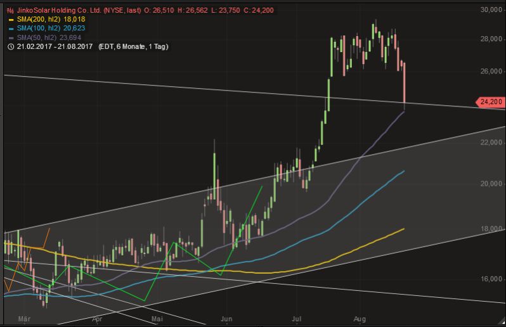Viewport: 506px width, 327px height.
Task: Click the 30,000 price axis label
Action: click(x=491, y=10)
